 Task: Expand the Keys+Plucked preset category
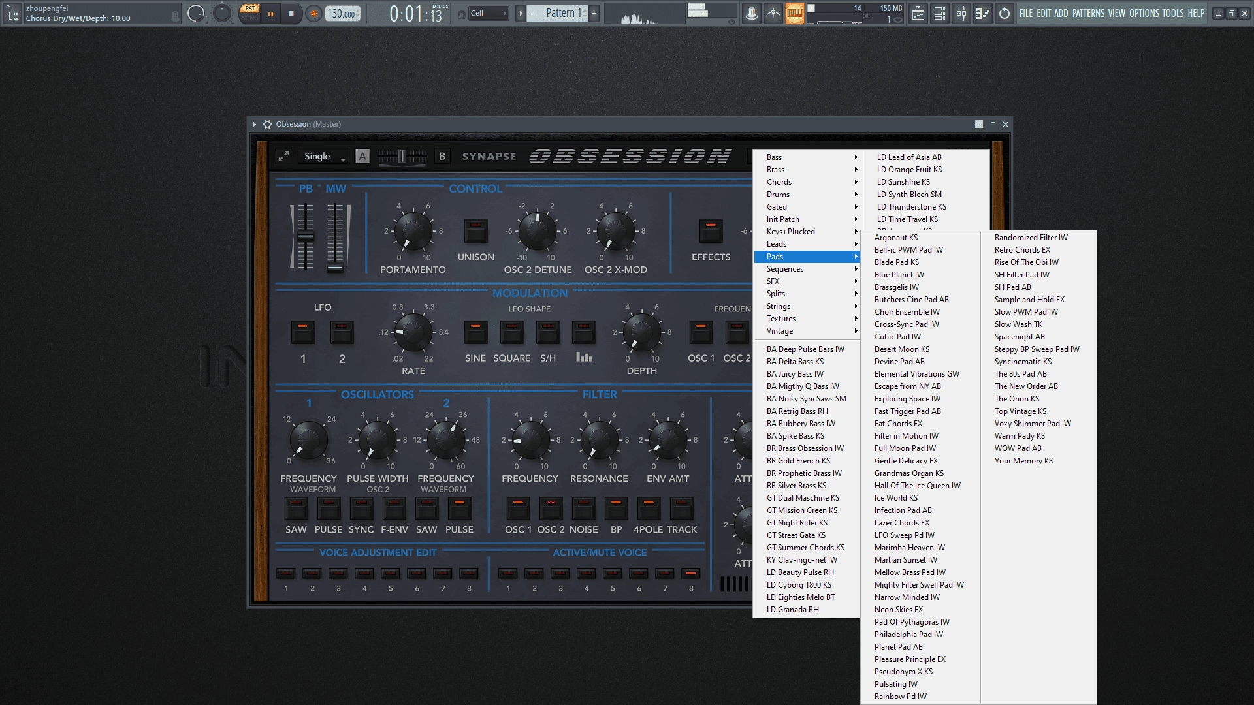click(x=808, y=232)
